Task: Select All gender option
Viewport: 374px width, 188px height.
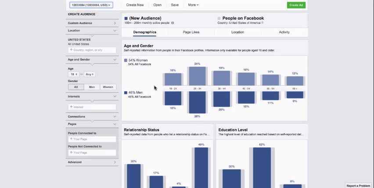Action: point(76,87)
